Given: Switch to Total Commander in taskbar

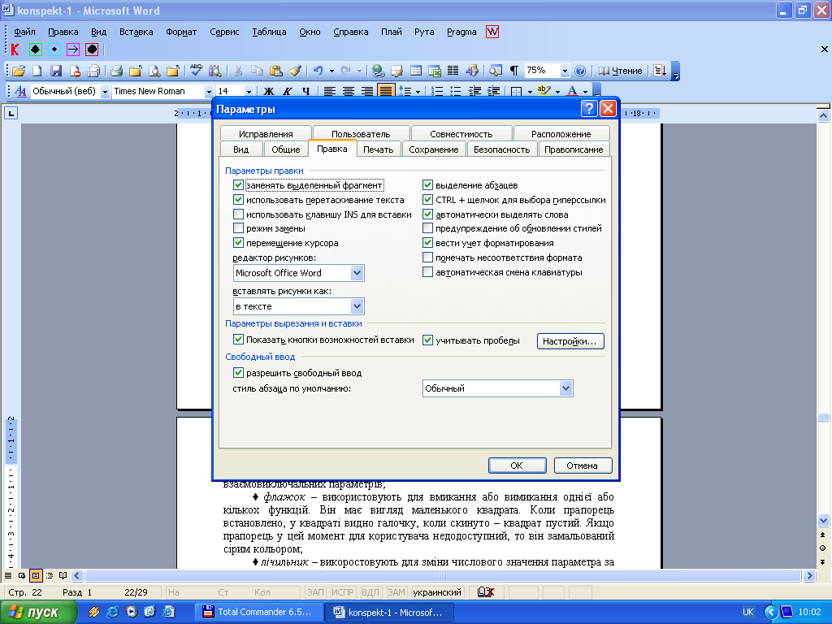Looking at the screenshot, I should [261, 612].
